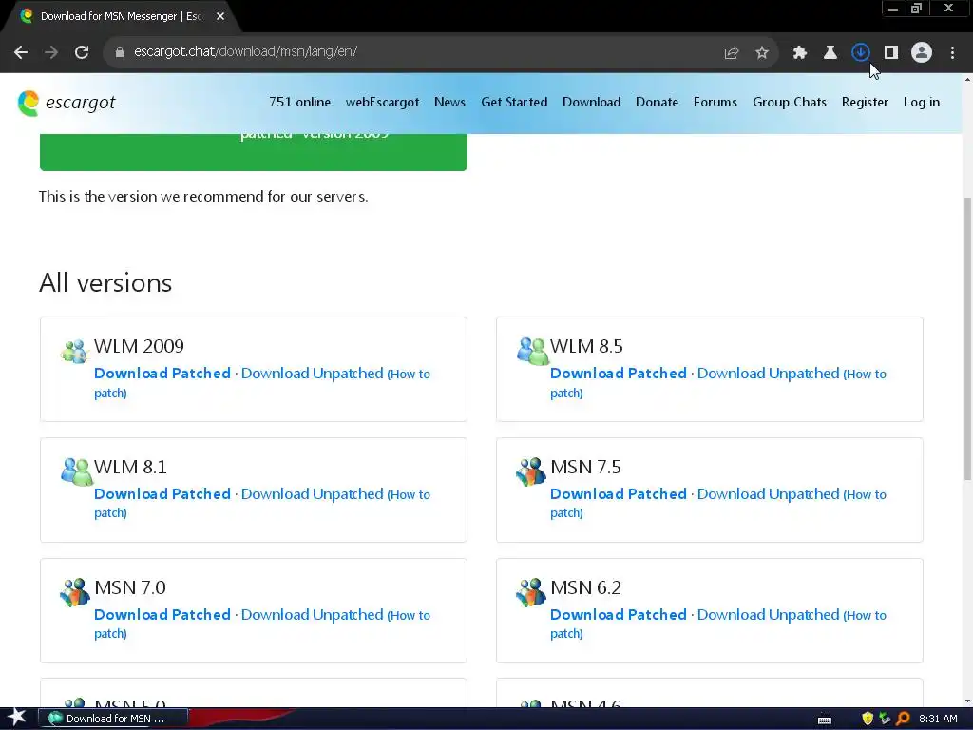Screen dimensions: 973x730
Task: Click the green recommended download button
Action: [x=253, y=151]
